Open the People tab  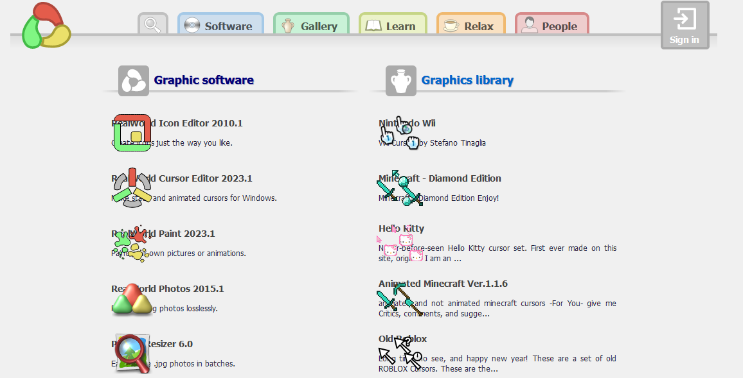click(x=551, y=24)
